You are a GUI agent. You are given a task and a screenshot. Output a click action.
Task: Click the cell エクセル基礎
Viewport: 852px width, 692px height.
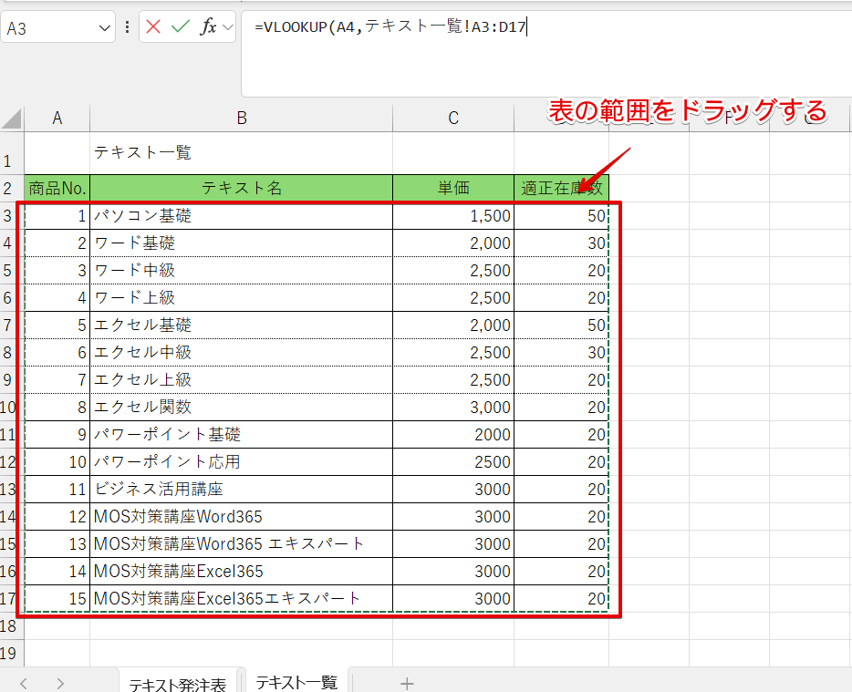click(241, 325)
